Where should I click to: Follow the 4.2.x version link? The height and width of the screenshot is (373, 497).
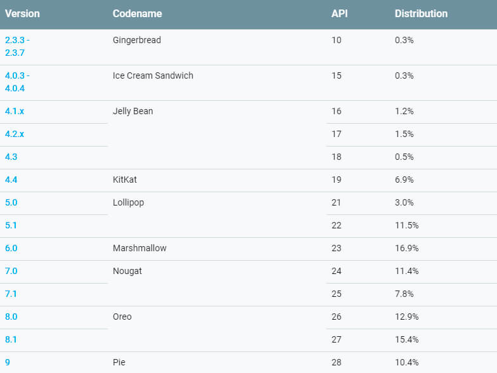click(x=15, y=134)
